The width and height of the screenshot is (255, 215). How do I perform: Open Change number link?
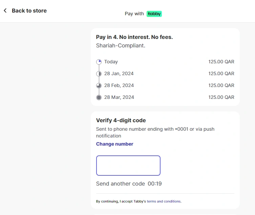115,144
